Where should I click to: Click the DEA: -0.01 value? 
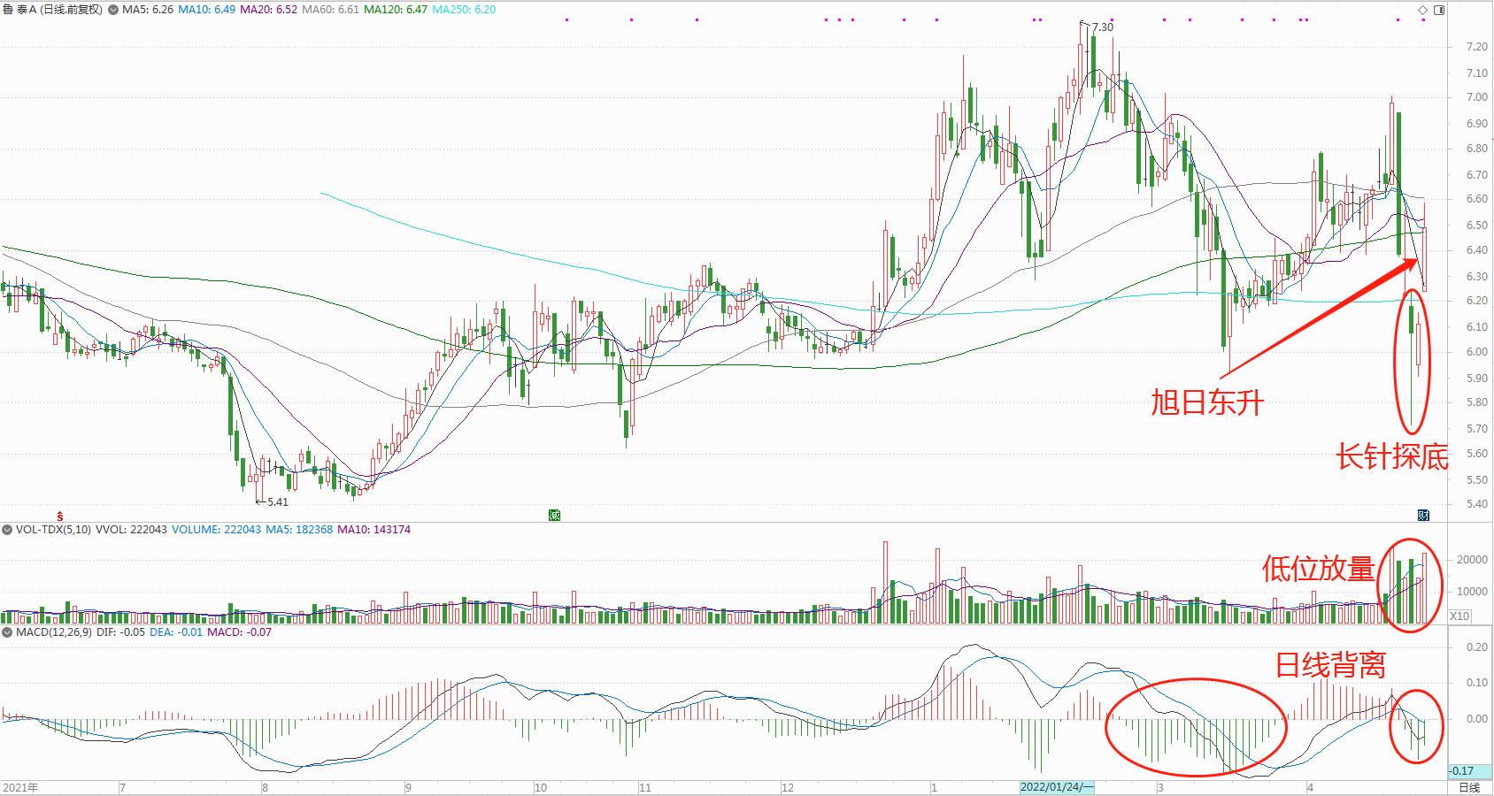point(177,632)
